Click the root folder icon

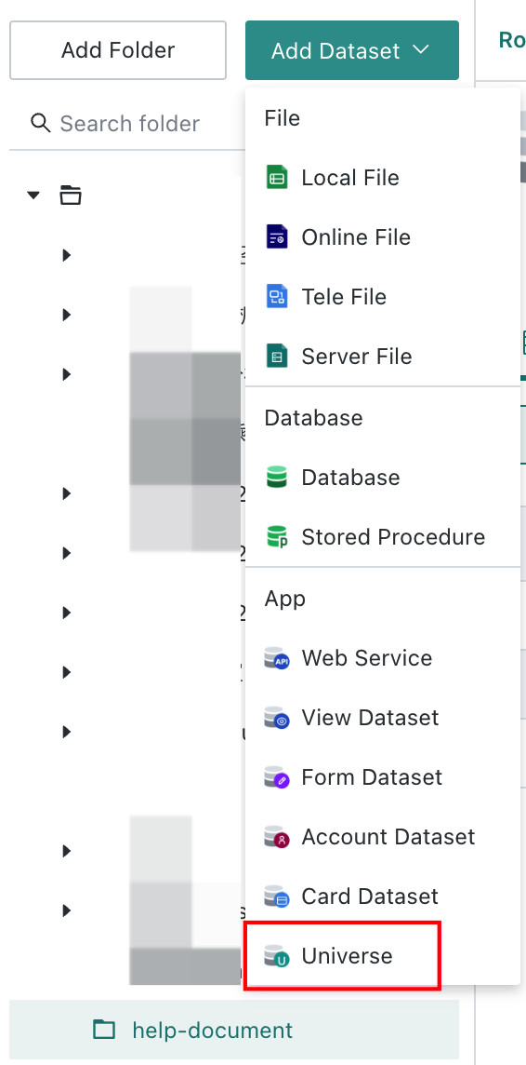coord(71,195)
